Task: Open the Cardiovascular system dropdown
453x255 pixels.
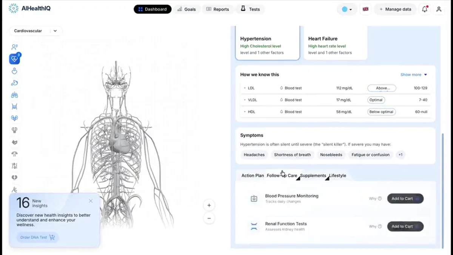Action: click(36, 31)
